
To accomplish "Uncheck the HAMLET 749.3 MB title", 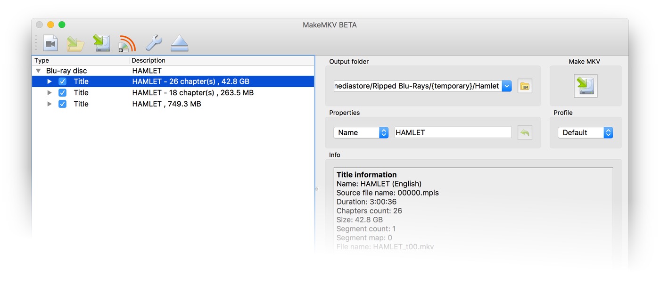I will [62, 104].
